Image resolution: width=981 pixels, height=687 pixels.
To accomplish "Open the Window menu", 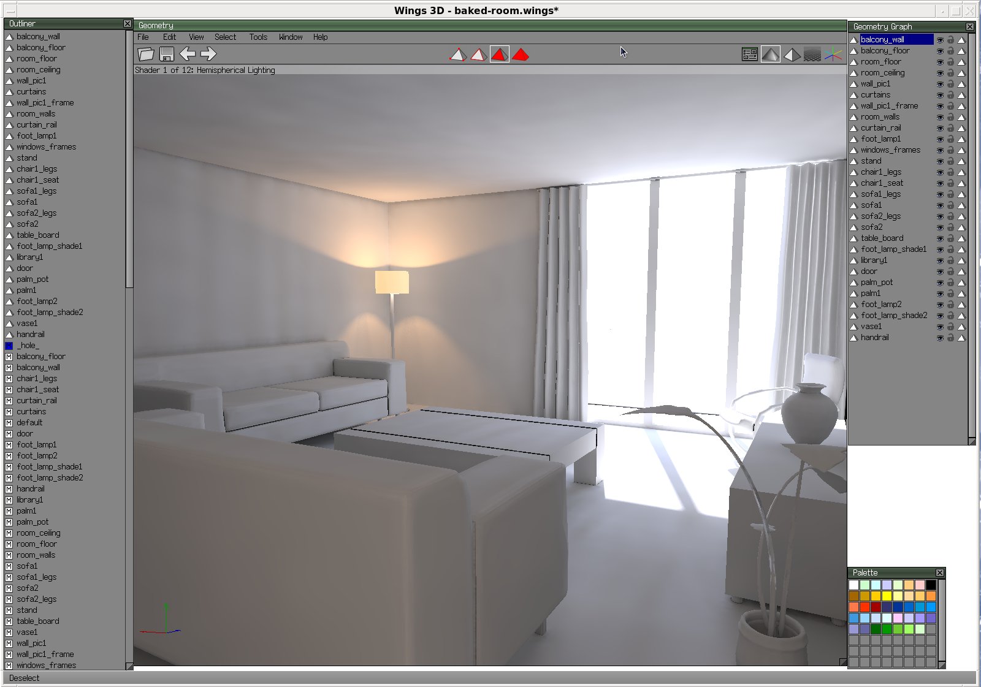I will pos(291,37).
